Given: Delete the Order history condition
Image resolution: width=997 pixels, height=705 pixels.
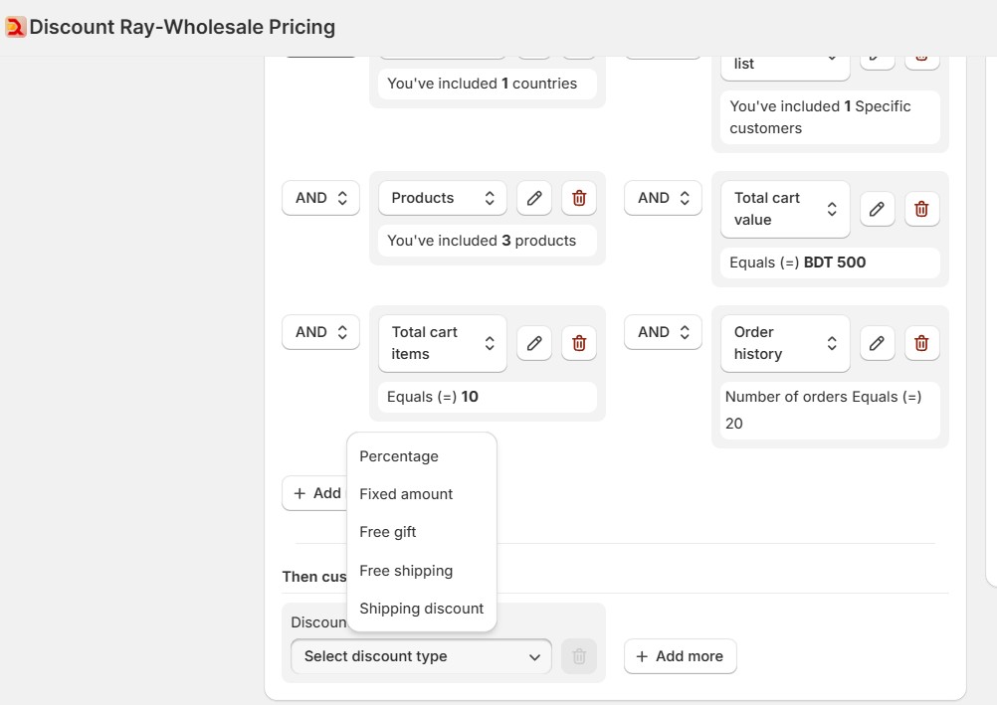Looking at the screenshot, I should click(x=921, y=343).
